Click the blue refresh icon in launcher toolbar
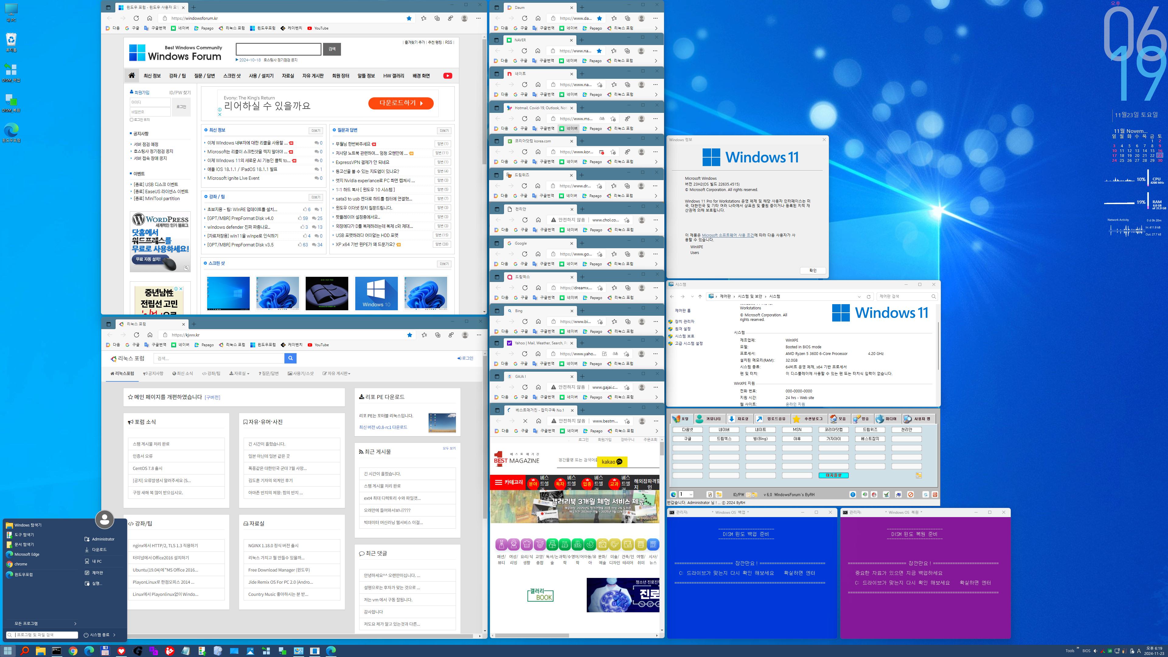Screen dimensions: 1168x657 pyautogui.click(x=925, y=494)
